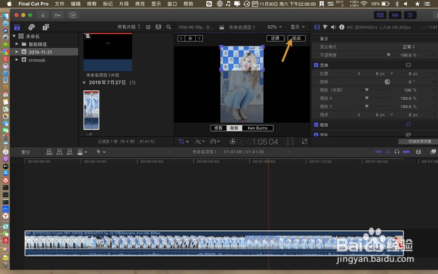
Task: Select the Arrow selection tool
Action: [99, 152]
